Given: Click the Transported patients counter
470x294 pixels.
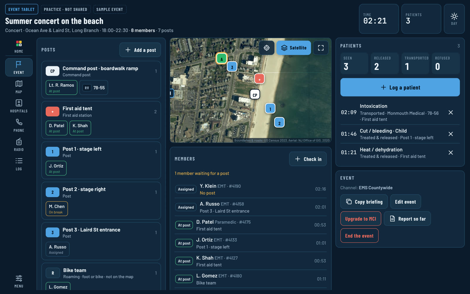Looking at the screenshot, I should click(x=415, y=63).
